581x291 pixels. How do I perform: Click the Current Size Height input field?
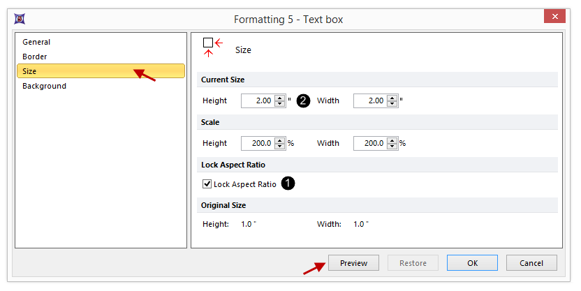click(x=257, y=100)
